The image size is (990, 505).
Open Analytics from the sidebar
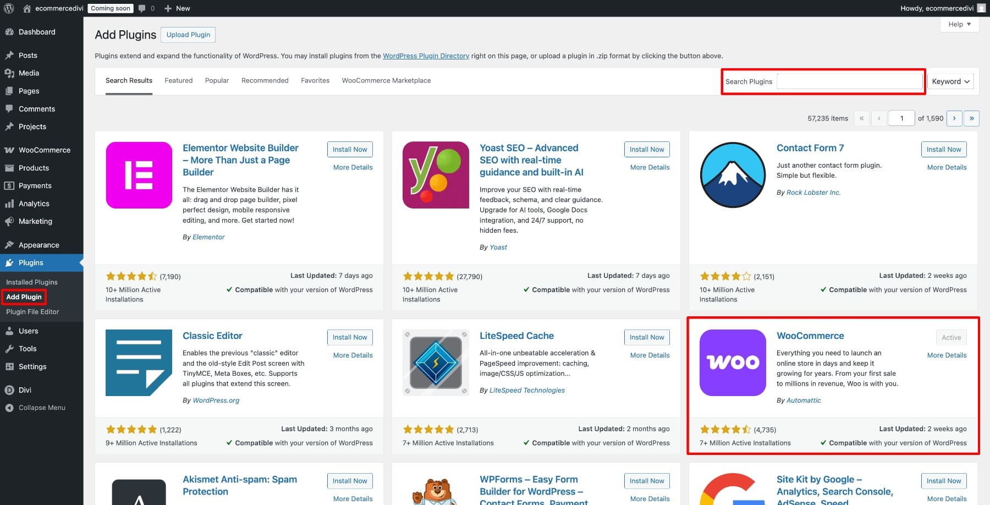34,203
